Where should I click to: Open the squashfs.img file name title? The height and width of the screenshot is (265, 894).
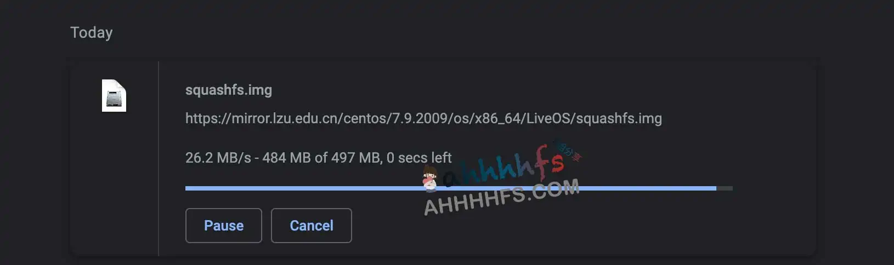(229, 90)
